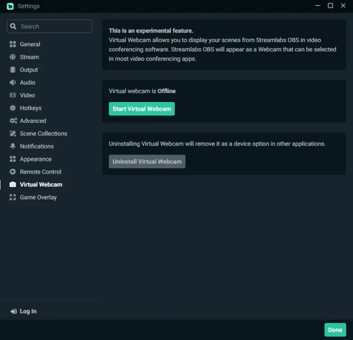Click the Streamlabs logo in title bar
Viewport: 353px width, 340px height.
point(10,6)
